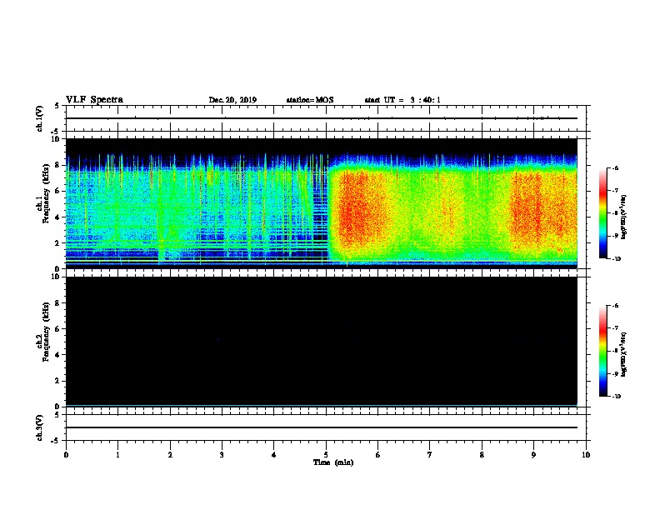Click the "start UT = 3 : 40: 1" text
This screenshot has width=660, height=510.
coord(402,100)
